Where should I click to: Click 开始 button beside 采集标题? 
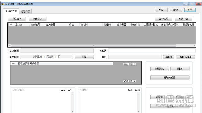(x=84, y=57)
